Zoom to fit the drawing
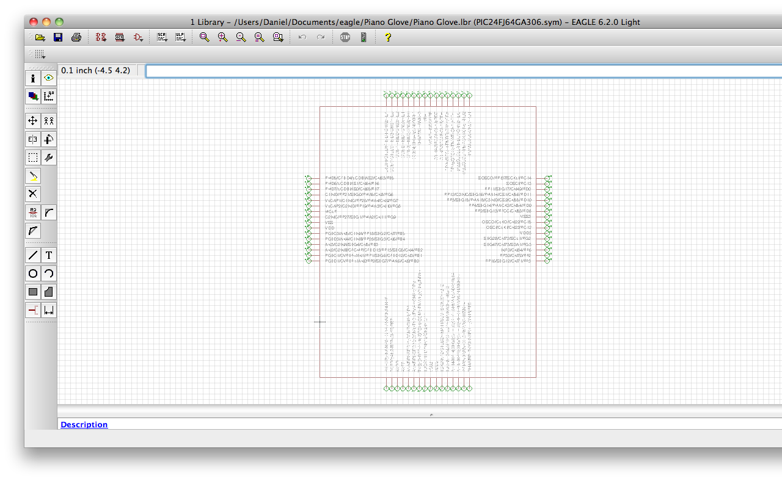The width and height of the screenshot is (782, 481). pyautogui.click(x=205, y=37)
